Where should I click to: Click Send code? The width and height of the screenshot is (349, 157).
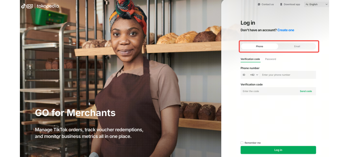pos(306,91)
